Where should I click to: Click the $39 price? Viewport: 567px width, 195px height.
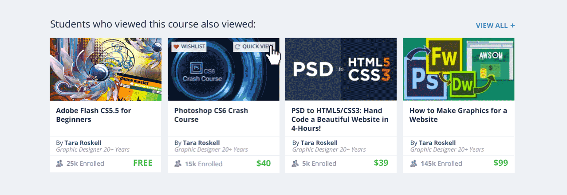(x=381, y=163)
